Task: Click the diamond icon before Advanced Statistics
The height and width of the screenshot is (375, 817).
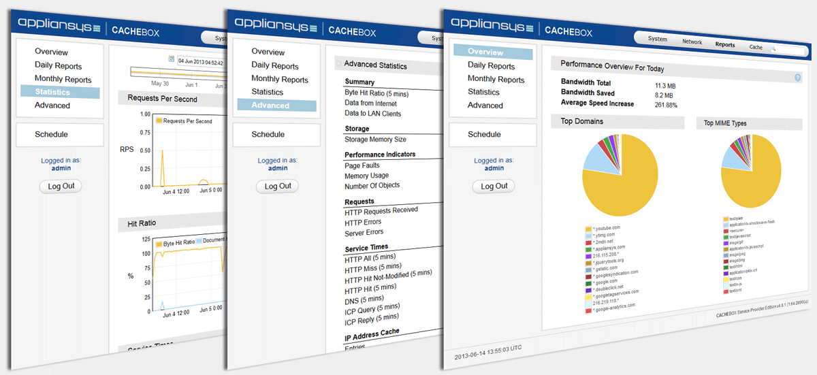Action: (x=338, y=65)
